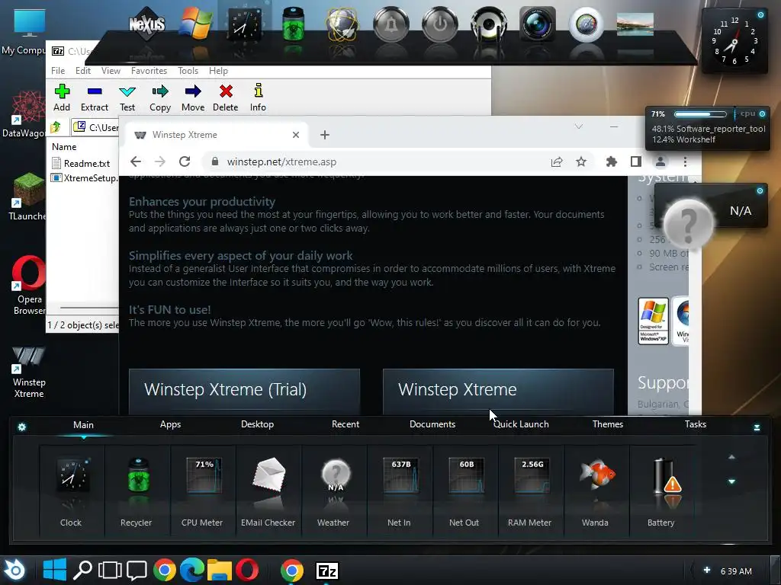This screenshot has height=585, width=781.
Task: Switch to Apps tab in shelf
Action: click(170, 424)
